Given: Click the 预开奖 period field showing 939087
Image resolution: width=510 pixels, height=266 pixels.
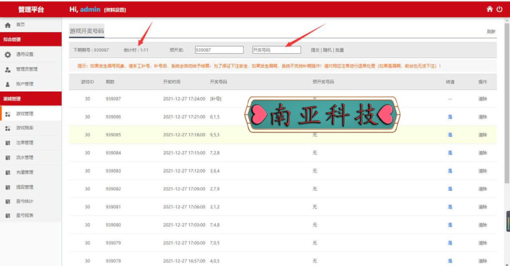Looking at the screenshot, I should pos(219,50).
